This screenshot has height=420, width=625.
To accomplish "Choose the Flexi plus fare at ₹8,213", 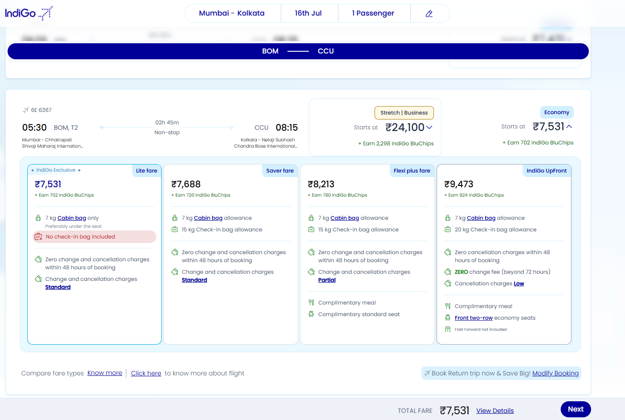I will [x=367, y=254].
